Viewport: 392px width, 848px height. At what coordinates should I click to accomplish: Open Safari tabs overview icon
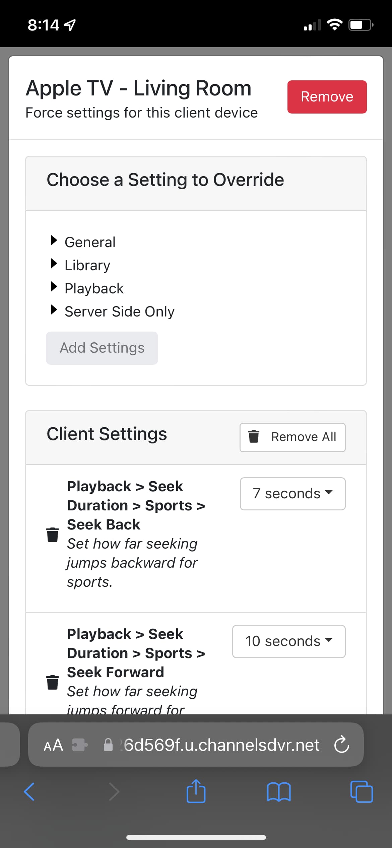[361, 792]
